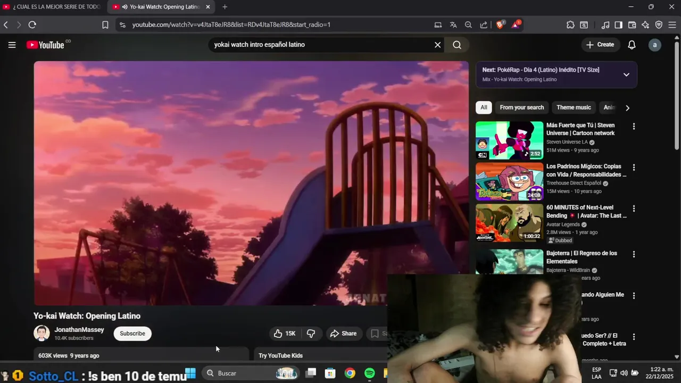Image resolution: width=681 pixels, height=383 pixels.
Task: Open YouTube notifications bell
Action: click(x=632, y=45)
